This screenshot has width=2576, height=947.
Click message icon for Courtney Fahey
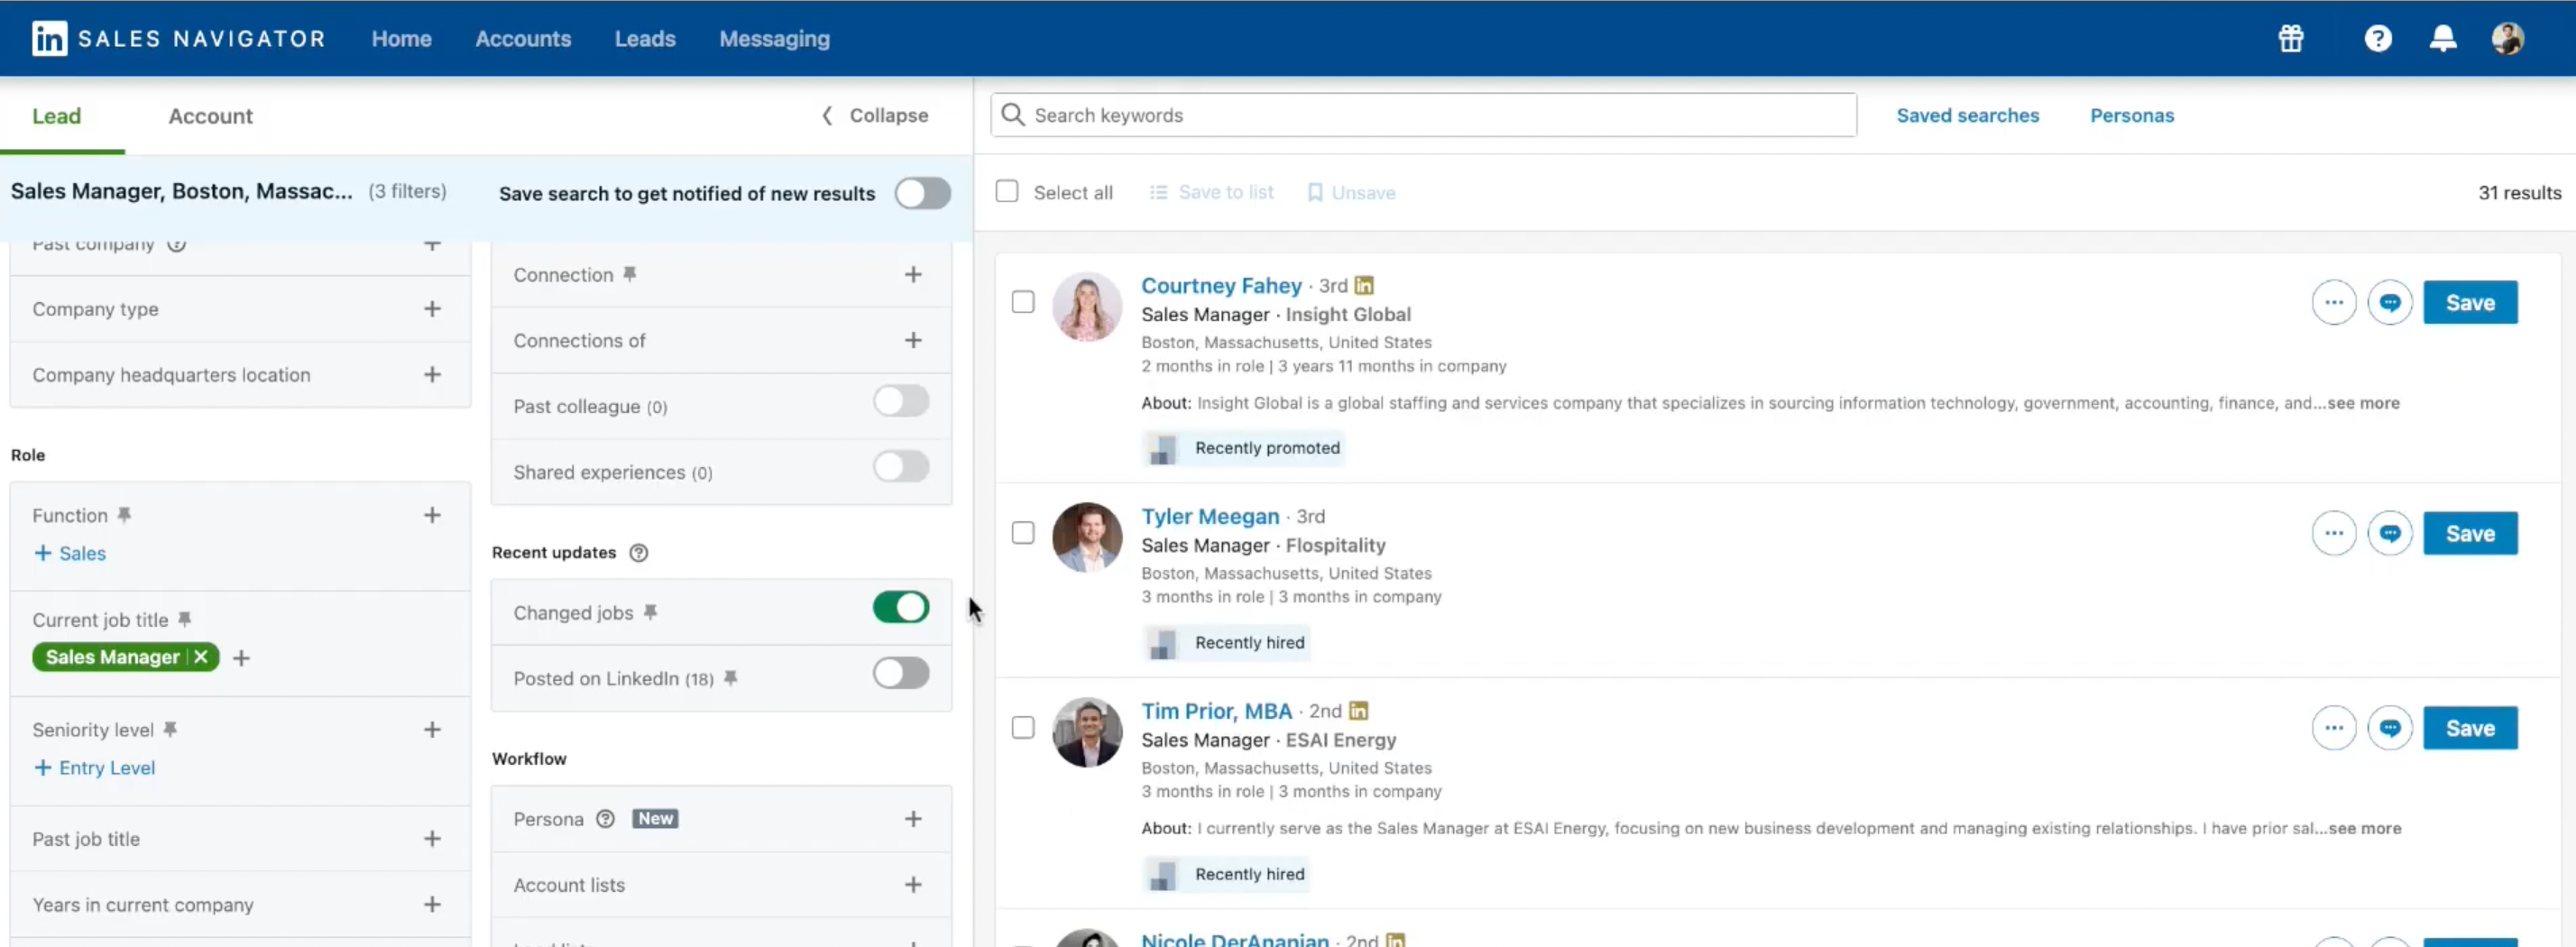pyautogui.click(x=2389, y=303)
